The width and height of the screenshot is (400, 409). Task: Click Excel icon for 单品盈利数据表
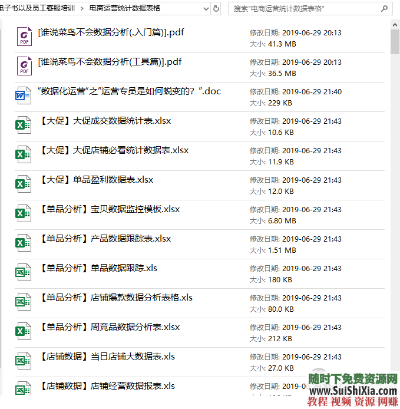[x=24, y=184]
